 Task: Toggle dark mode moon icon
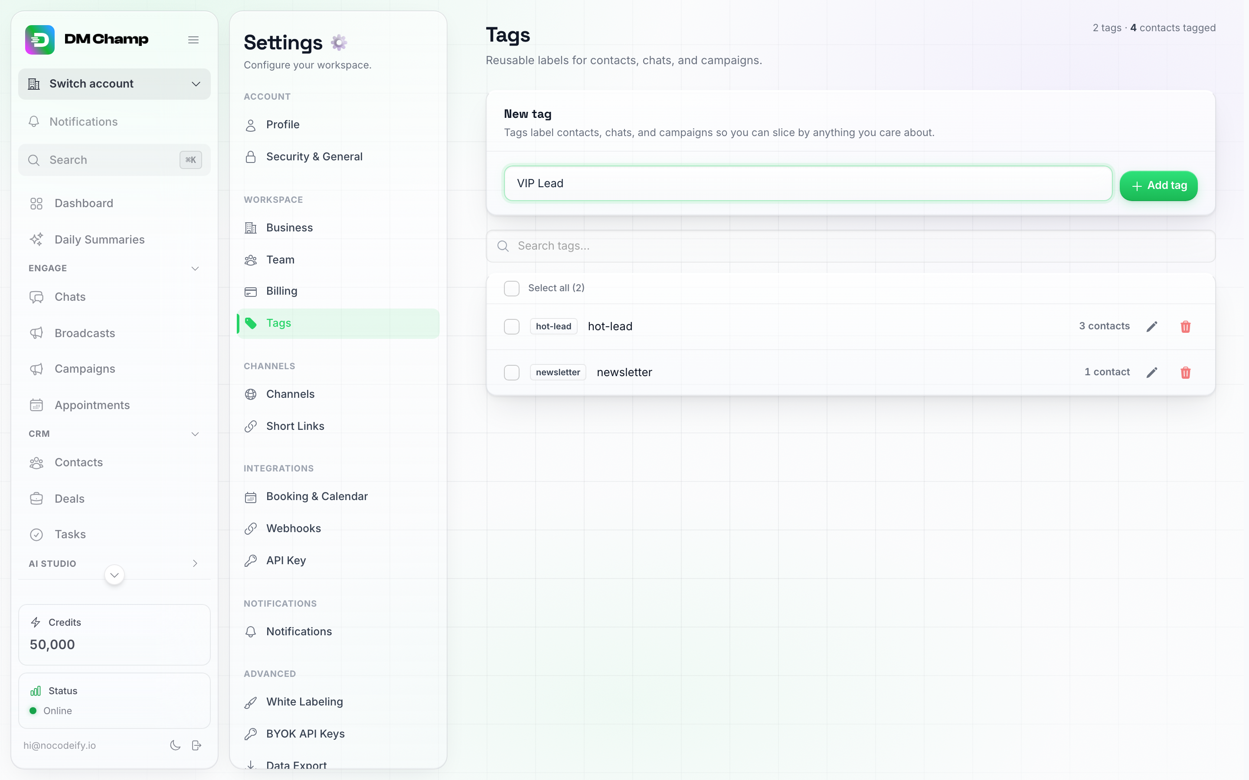tap(176, 745)
